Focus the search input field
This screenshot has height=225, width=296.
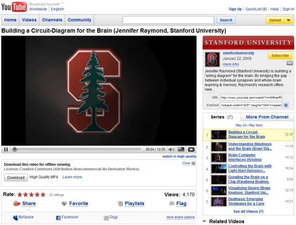click(x=168, y=20)
